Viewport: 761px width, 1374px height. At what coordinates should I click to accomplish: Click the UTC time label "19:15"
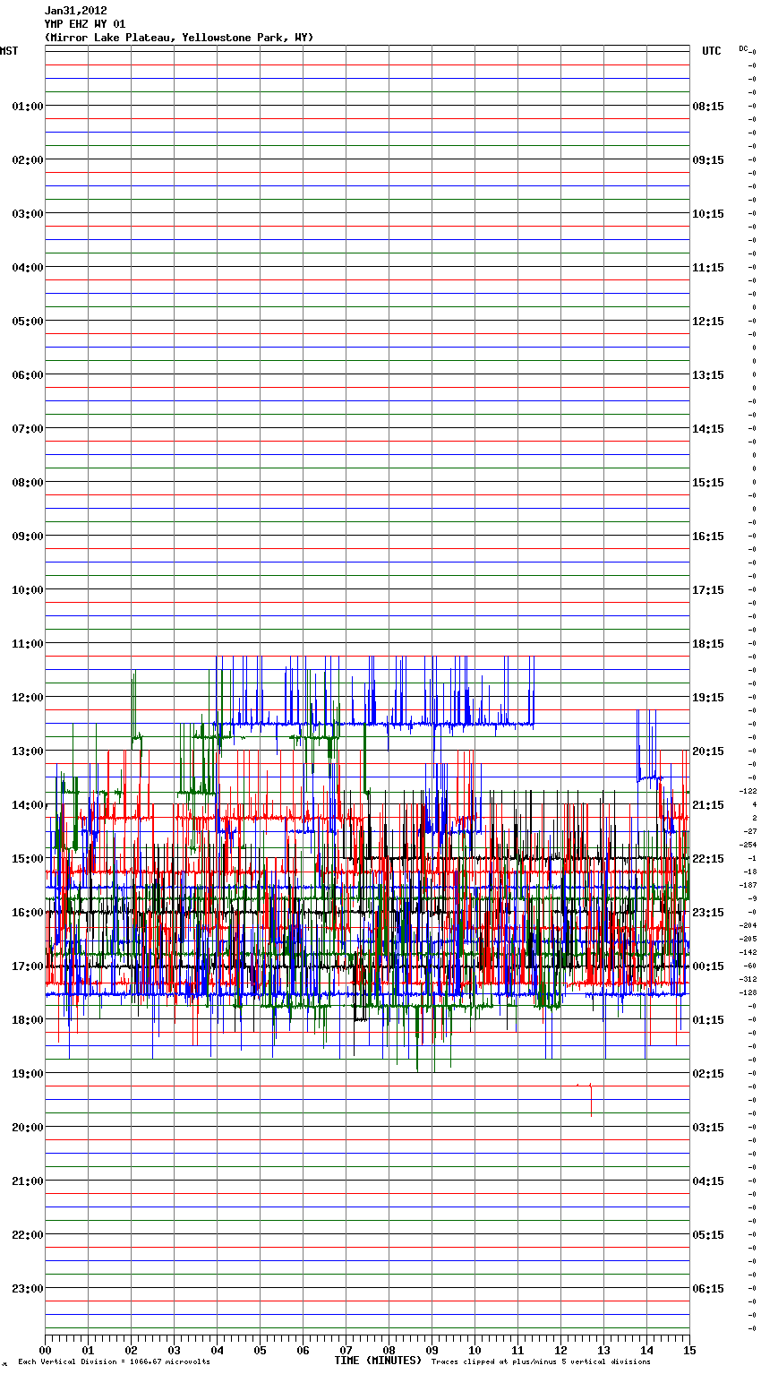pos(708,698)
